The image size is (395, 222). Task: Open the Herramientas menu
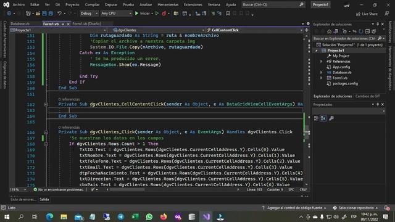pos(168,4)
